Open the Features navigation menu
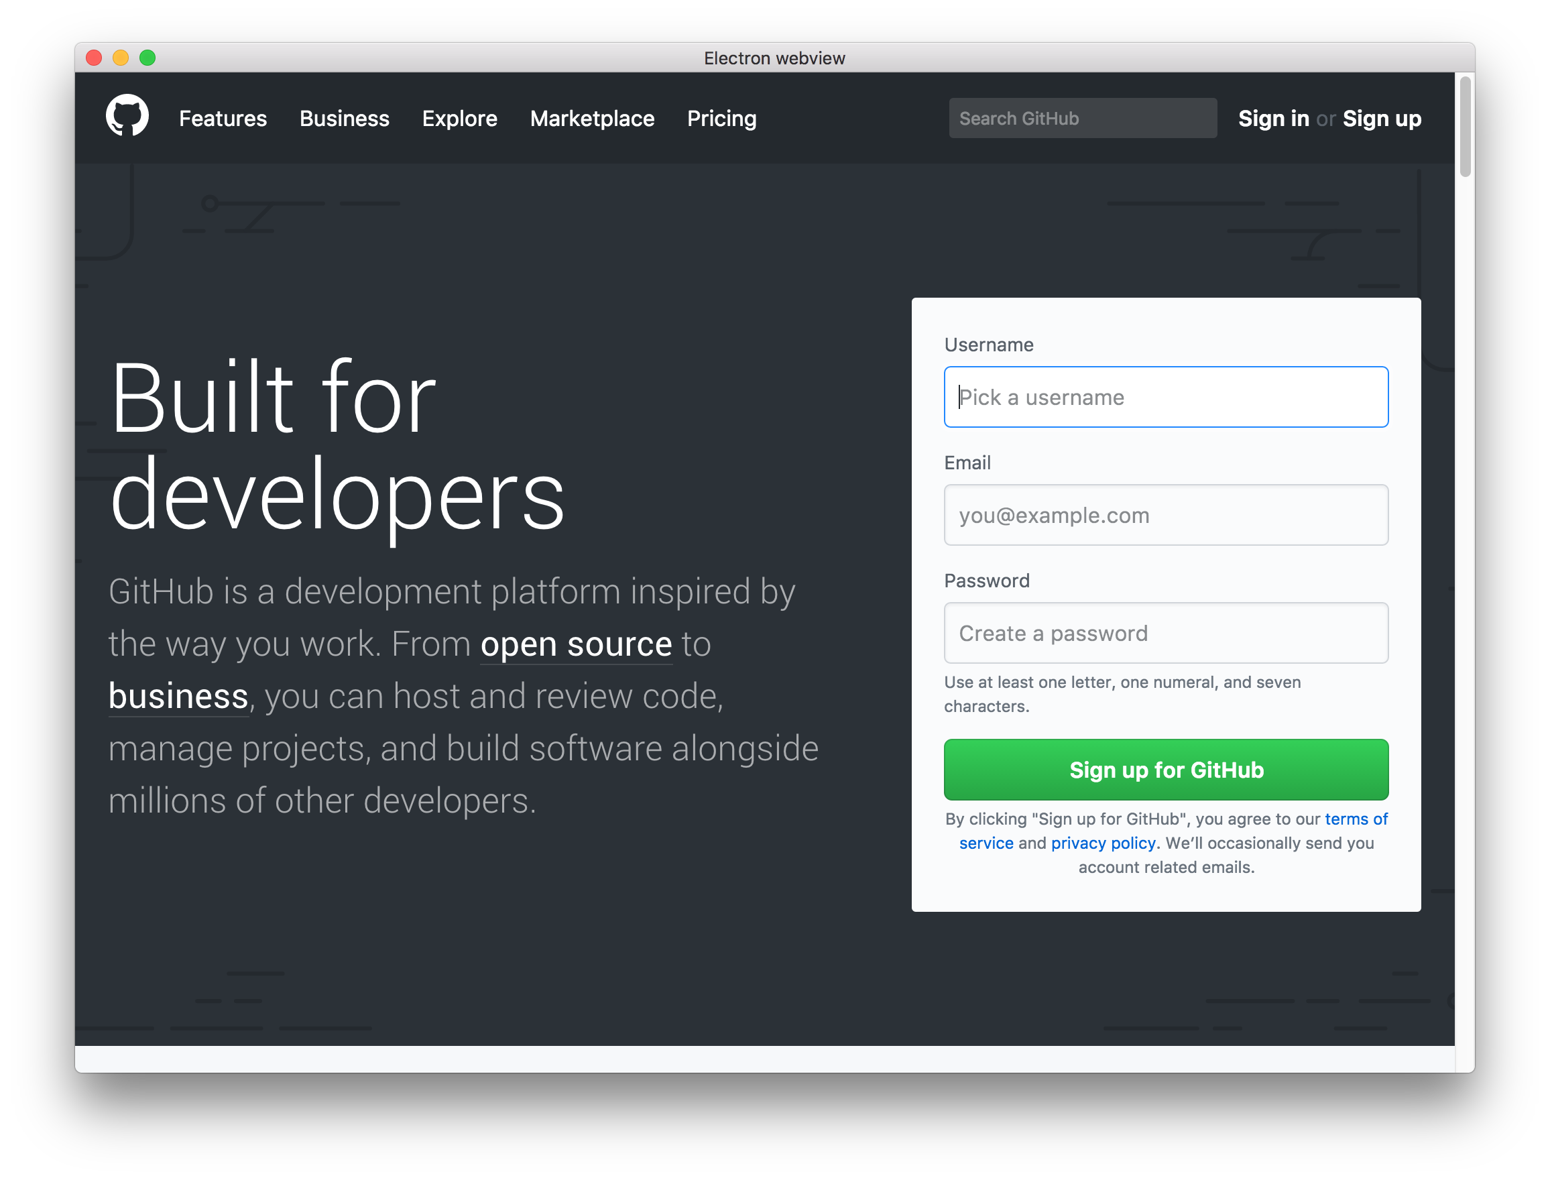Screen dimensions: 1550x1180 coord(223,118)
